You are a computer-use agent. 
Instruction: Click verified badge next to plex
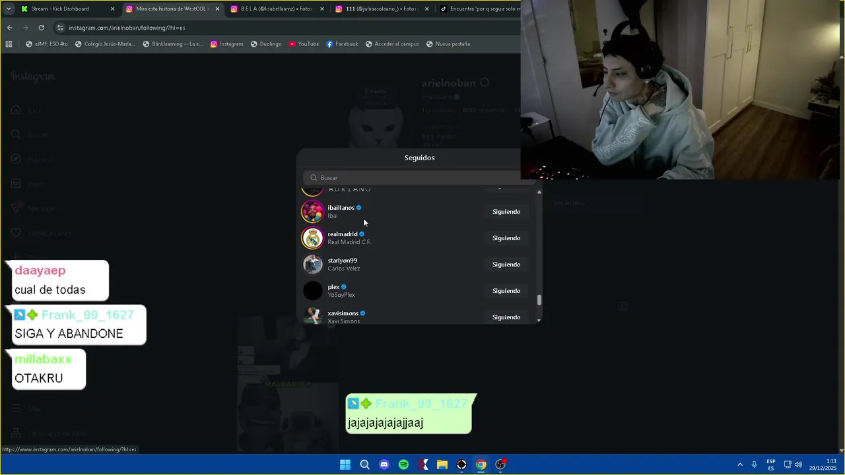click(344, 287)
